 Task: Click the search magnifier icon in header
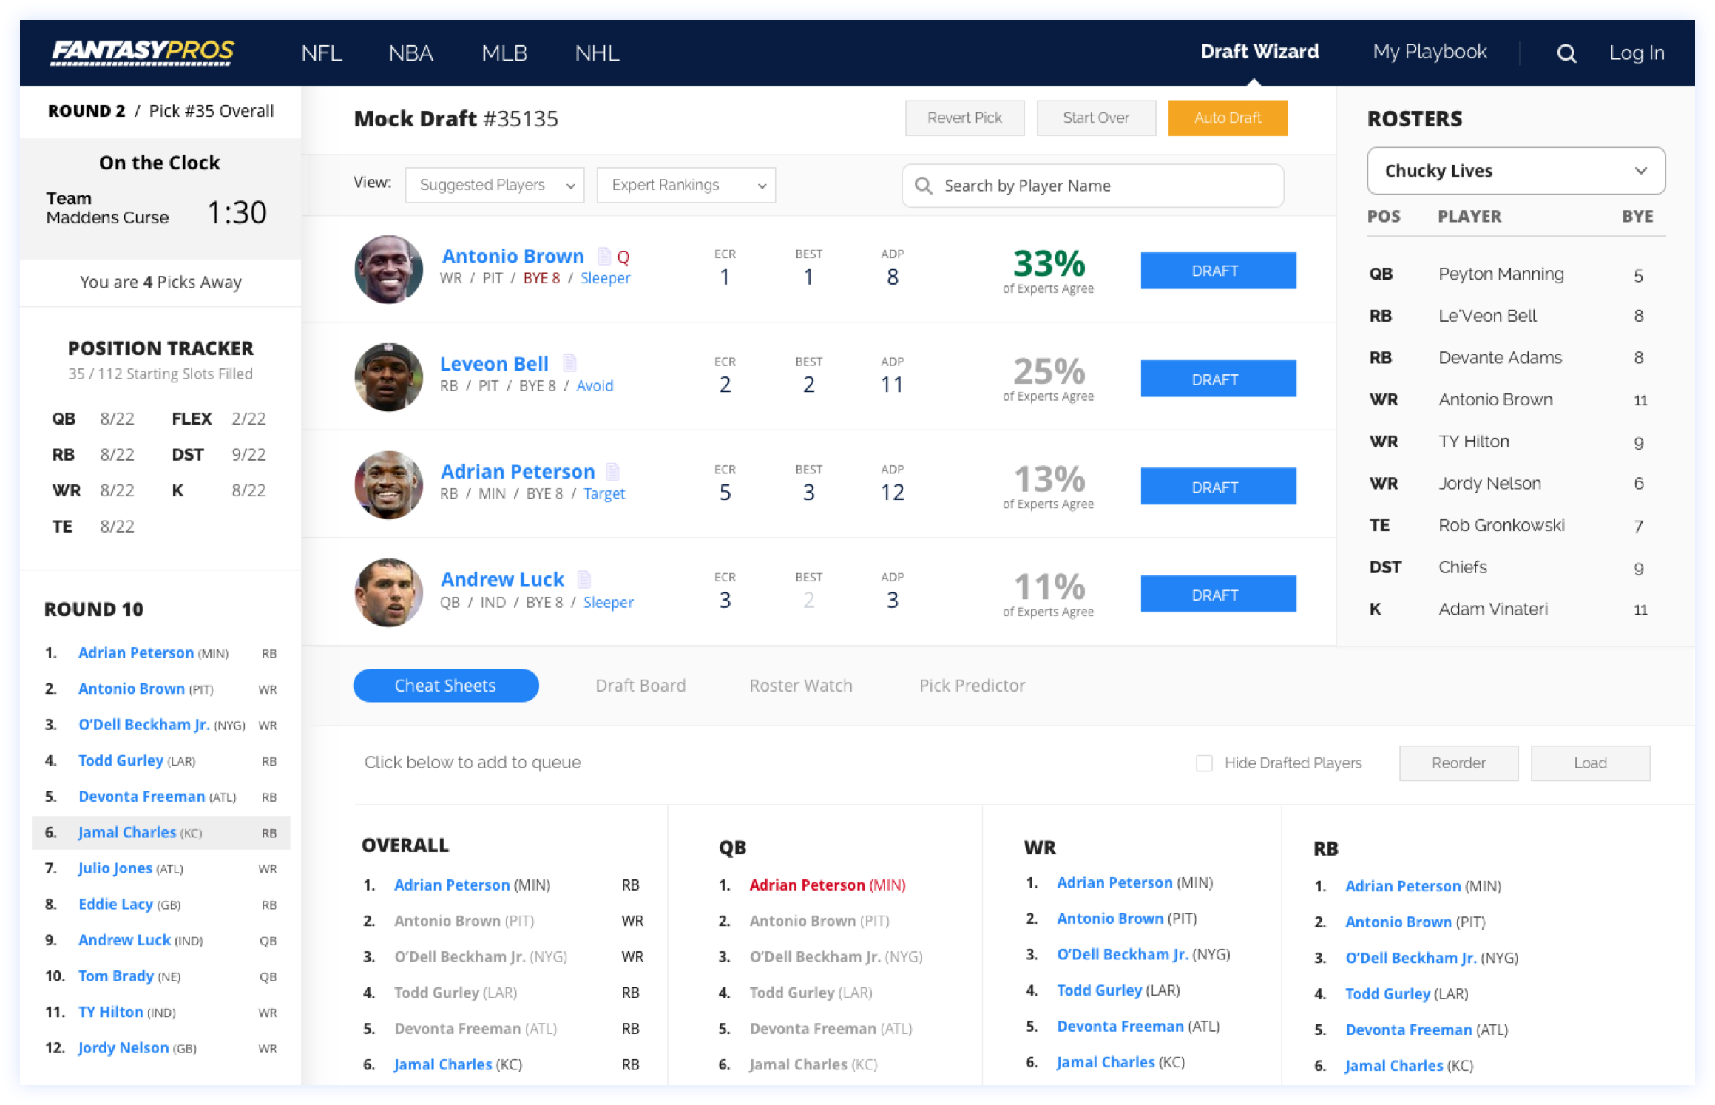click(x=1566, y=53)
